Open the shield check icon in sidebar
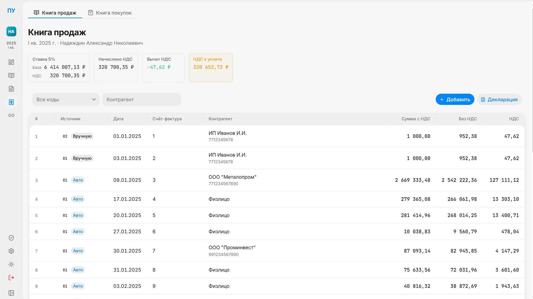The width and height of the screenshot is (533, 299). (x=11, y=238)
